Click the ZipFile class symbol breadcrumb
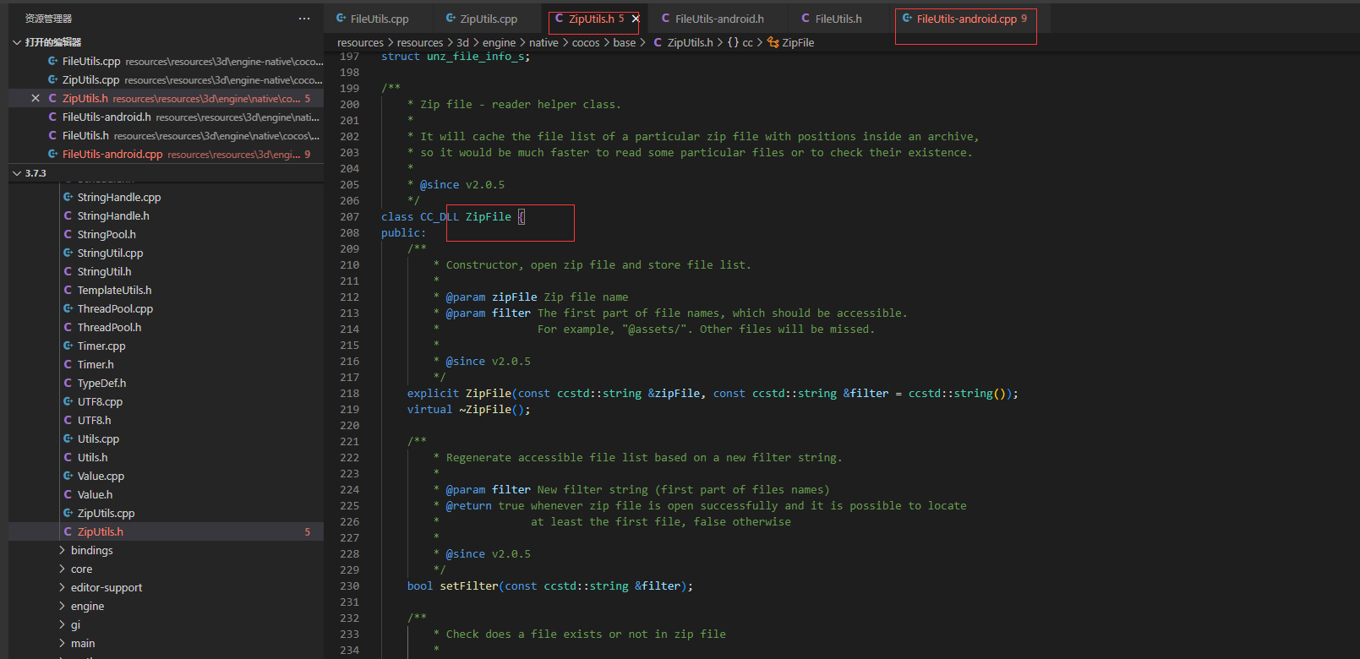The width and height of the screenshot is (1360, 659). tap(797, 43)
